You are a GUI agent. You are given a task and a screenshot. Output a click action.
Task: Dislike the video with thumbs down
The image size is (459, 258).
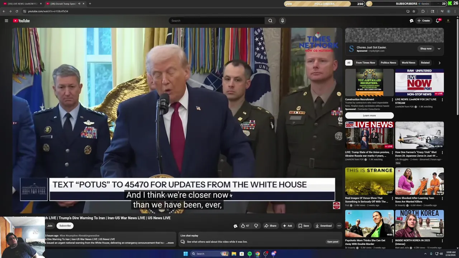pyautogui.click(x=256, y=226)
